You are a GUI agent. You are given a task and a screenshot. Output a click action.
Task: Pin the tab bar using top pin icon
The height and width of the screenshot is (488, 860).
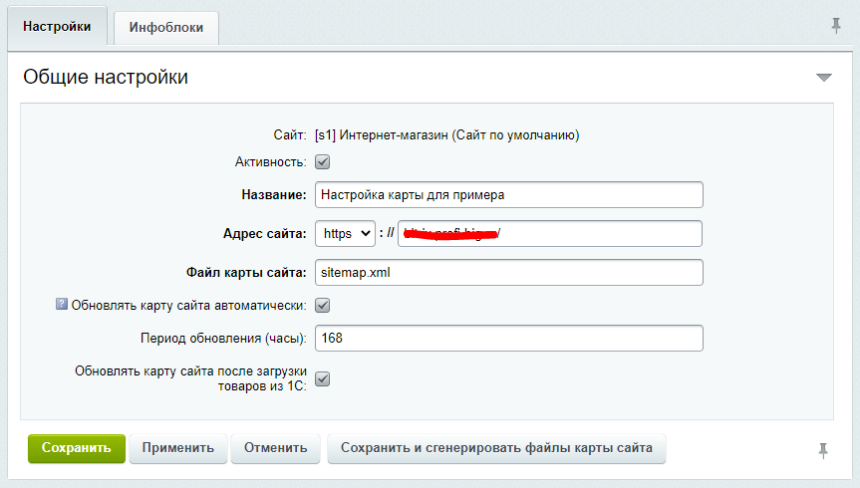coord(836,26)
